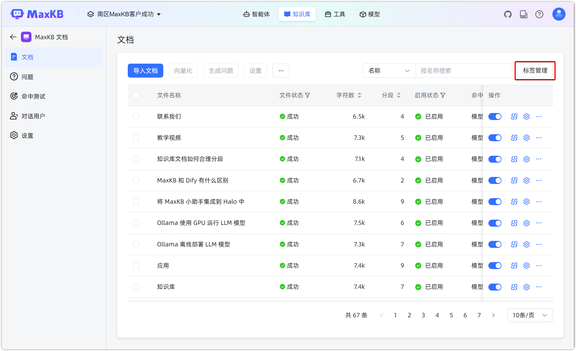The image size is (576, 351).
Task: Click the 导入文档 button
Action: (145, 71)
